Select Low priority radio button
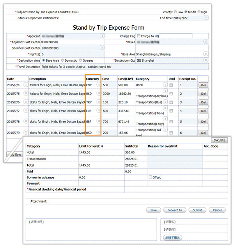This screenshot has height=247, width=234. 175,12
